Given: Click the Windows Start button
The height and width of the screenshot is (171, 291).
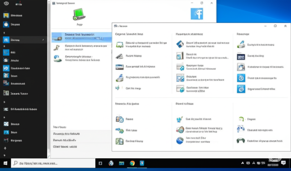Looking at the screenshot, I should [x=5, y=163].
